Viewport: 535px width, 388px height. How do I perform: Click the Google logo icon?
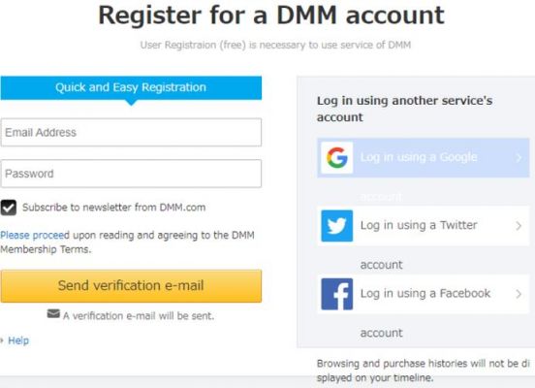[x=336, y=157]
